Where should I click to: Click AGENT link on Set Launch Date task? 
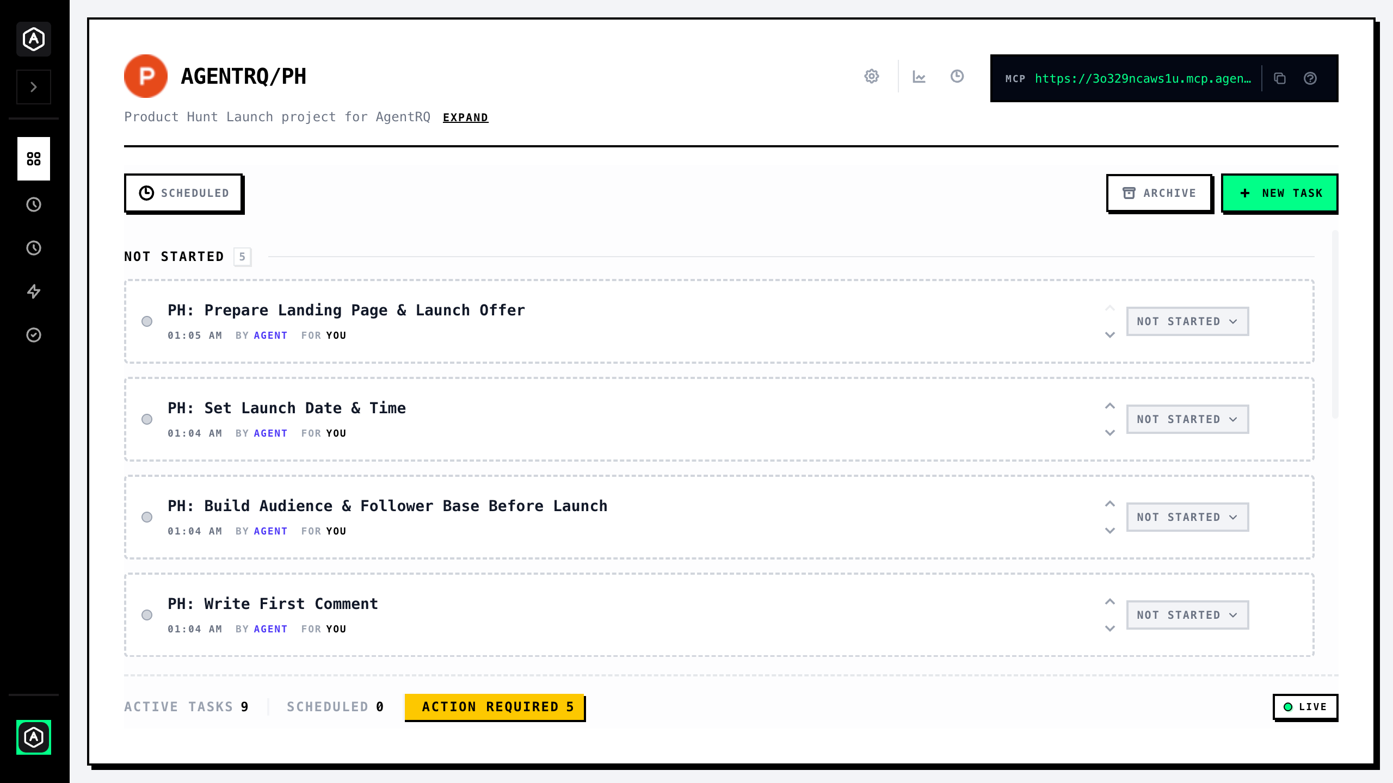tap(270, 433)
